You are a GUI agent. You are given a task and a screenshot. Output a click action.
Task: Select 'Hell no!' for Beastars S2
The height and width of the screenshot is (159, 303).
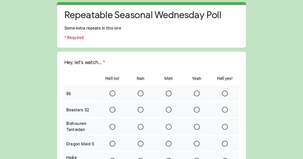[x=112, y=110]
